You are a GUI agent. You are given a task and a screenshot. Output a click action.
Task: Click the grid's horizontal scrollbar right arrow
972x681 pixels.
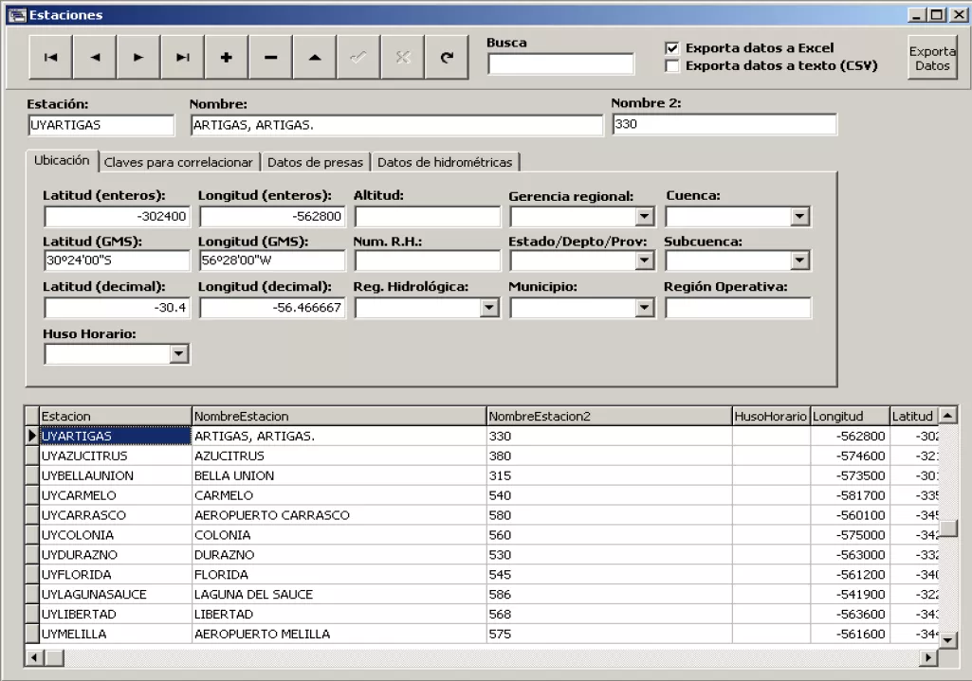927,656
